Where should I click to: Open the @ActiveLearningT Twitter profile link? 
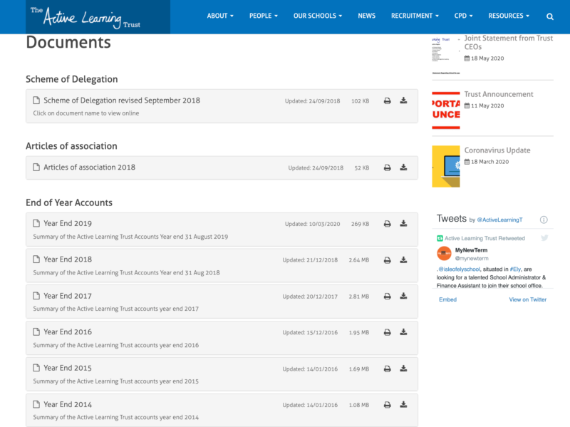[x=500, y=220]
